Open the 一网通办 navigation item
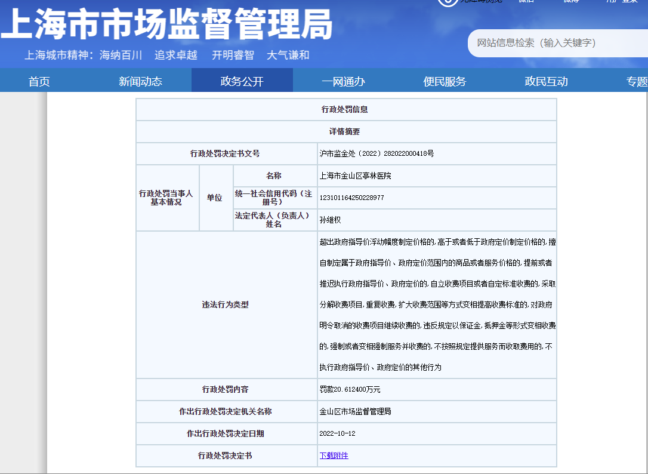Screen dimensions: 648x474 point(343,82)
